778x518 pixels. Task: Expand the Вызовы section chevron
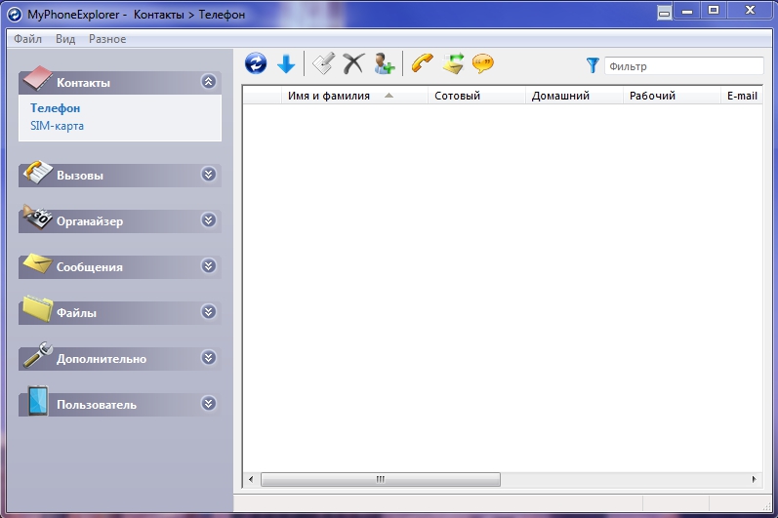(x=208, y=174)
